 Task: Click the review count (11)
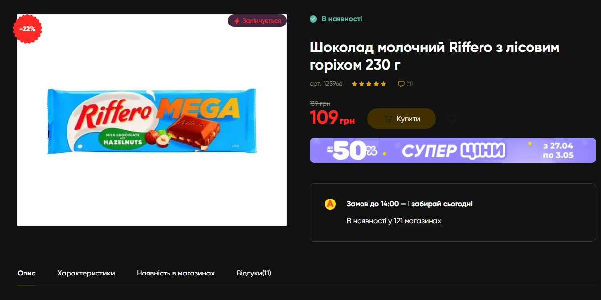click(409, 84)
